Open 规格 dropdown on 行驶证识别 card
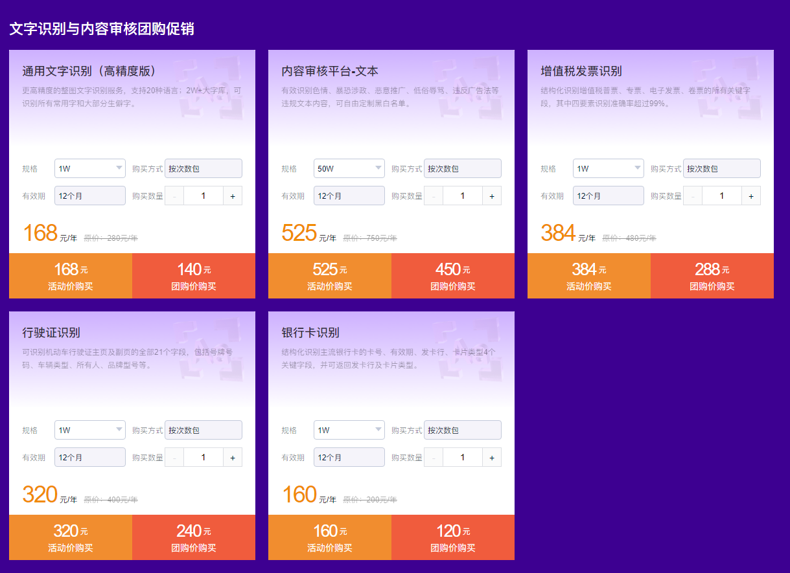Viewport: 790px width, 573px height. click(90, 430)
